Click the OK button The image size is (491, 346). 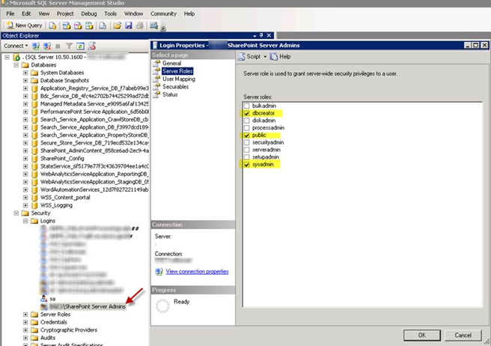tap(422, 335)
